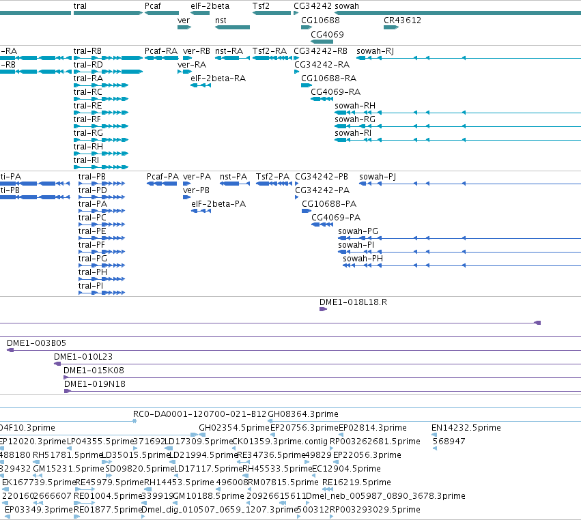The image size is (581, 520).
Task: Select the Pcaf-RA transcript
Action: (162, 58)
